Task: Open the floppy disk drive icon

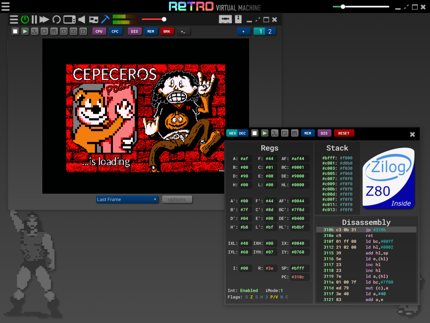Action: pyautogui.click(x=238, y=19)
